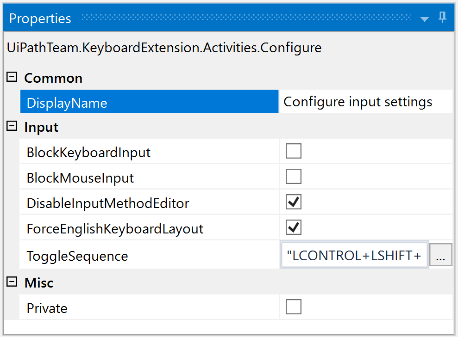Open the ToggleSequence expression editor ellipsis button
This screenshot has height=337, width=458.
pos(440,255)
